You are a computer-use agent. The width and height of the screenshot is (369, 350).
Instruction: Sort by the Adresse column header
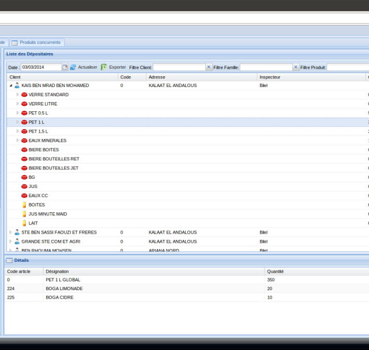pos(157,77)
